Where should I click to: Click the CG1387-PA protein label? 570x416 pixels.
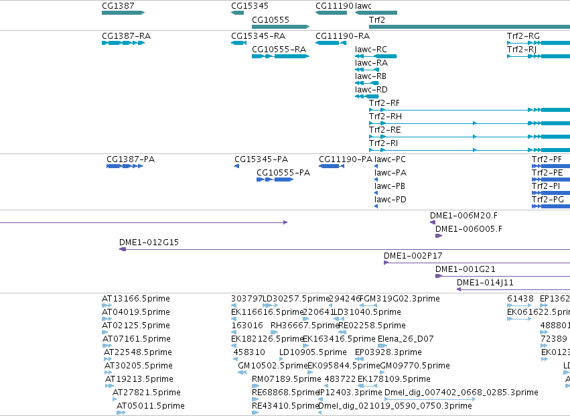pos(131,159)
